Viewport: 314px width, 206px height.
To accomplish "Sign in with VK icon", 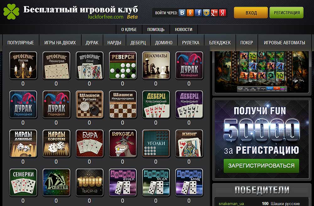I will point(182,13).
